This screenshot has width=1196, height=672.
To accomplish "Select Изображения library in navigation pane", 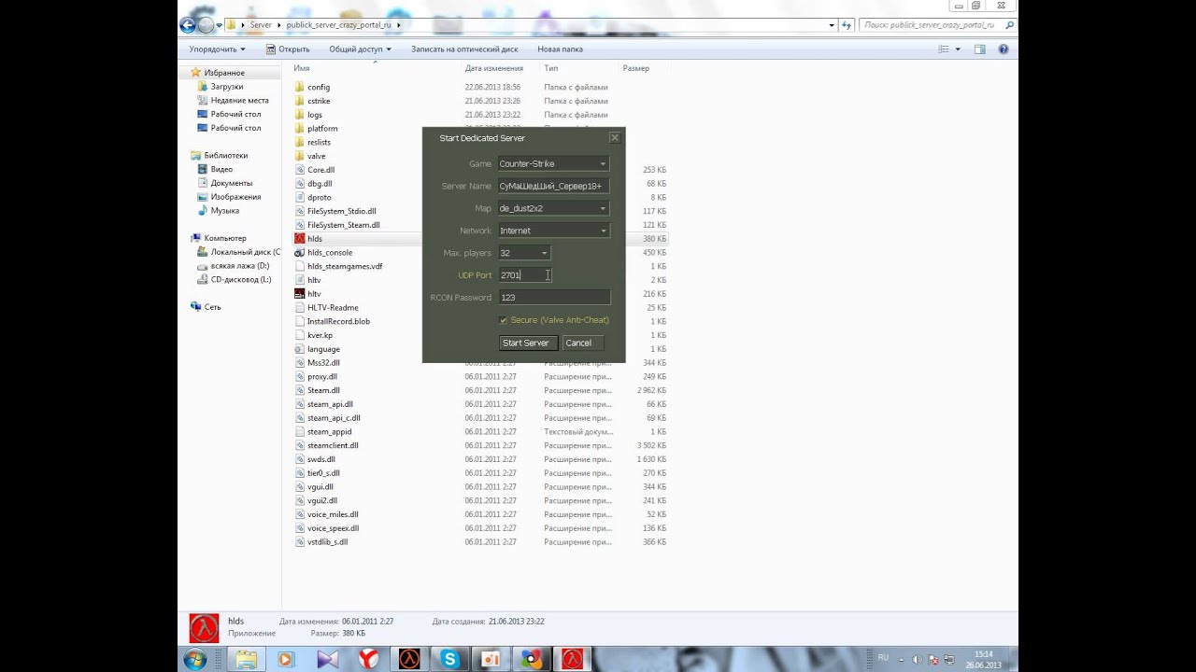I will pyautogui.click(x=235, y=197).
